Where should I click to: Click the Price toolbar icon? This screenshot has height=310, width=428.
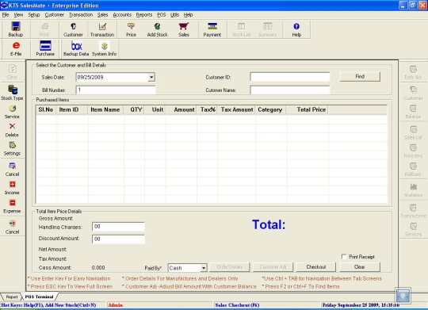click(x=131, y=29)
